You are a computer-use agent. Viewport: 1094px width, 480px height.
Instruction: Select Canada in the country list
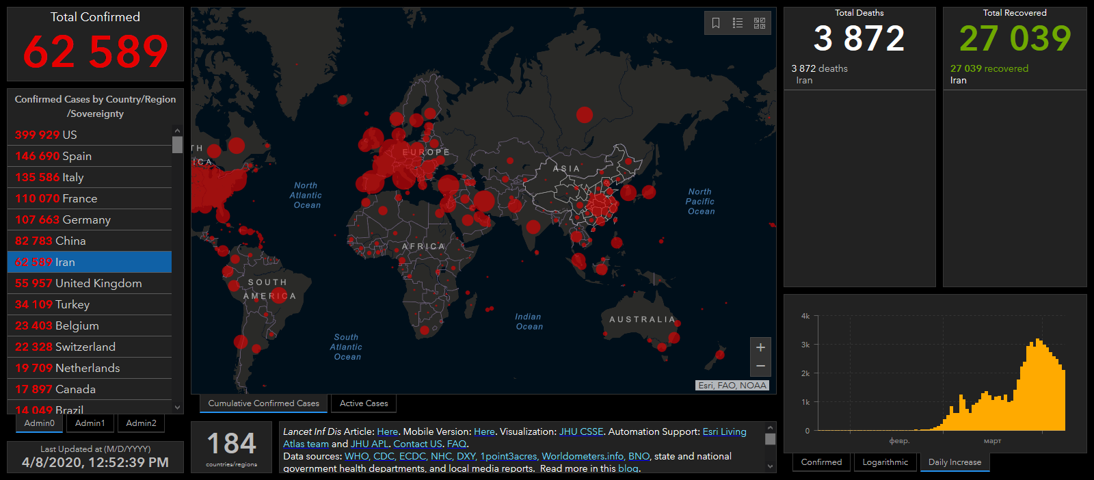[x=90, y=389]
